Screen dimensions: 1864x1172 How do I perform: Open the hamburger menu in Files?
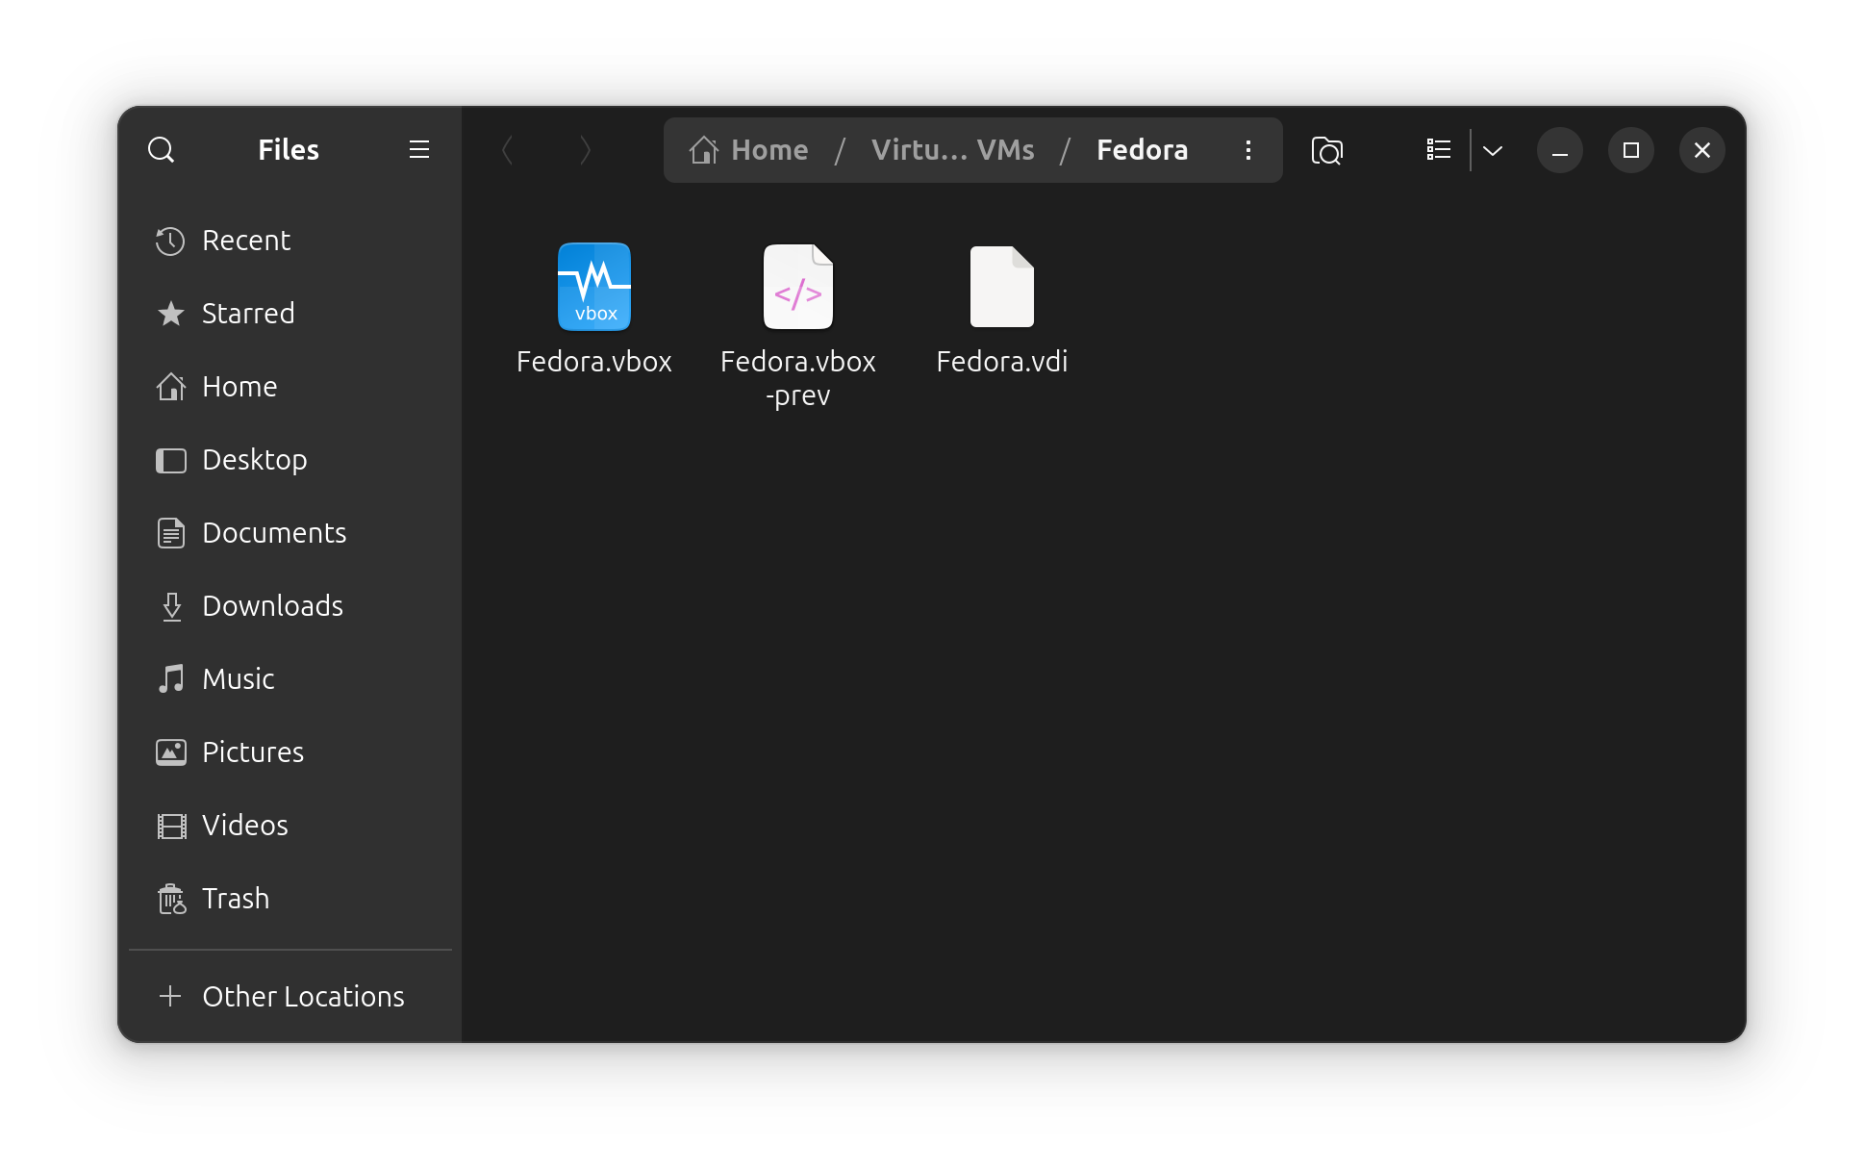tap(418, 150)
